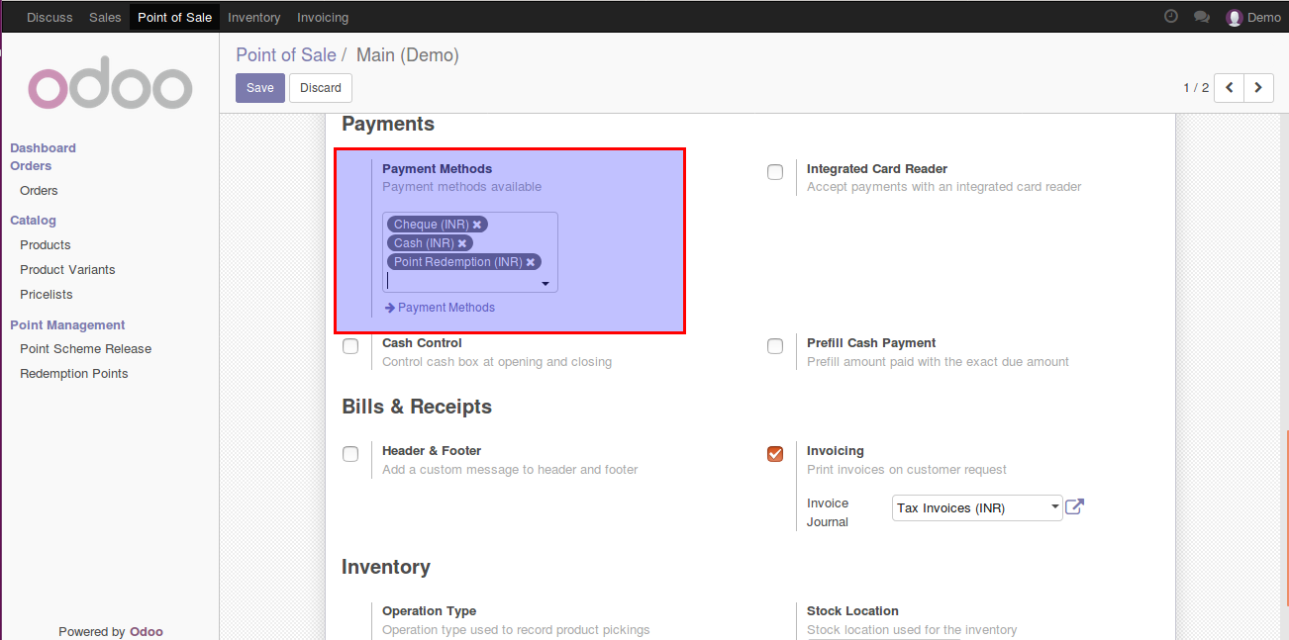Expand the Payment Methods dropdown arrow
This screenshot has width=1289, height=640.
(545, 283)
